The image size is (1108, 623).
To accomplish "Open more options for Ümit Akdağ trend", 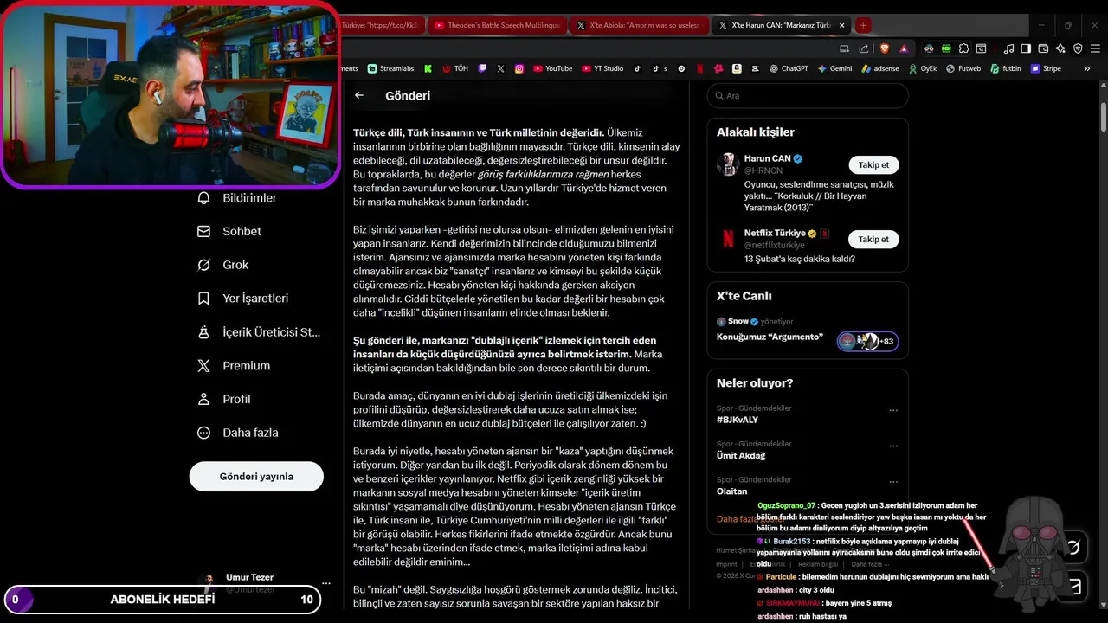I will (893, 446).
